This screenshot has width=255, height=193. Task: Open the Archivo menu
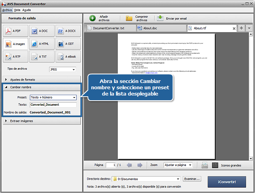(7, 10)
